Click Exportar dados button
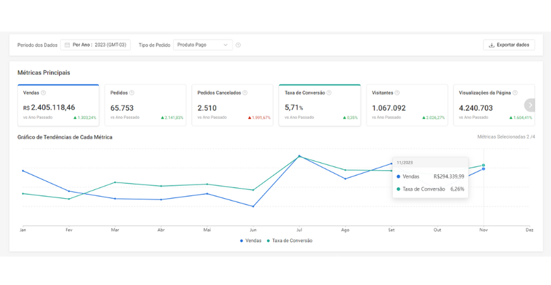551x285 pixels. [x=509, y=45]
